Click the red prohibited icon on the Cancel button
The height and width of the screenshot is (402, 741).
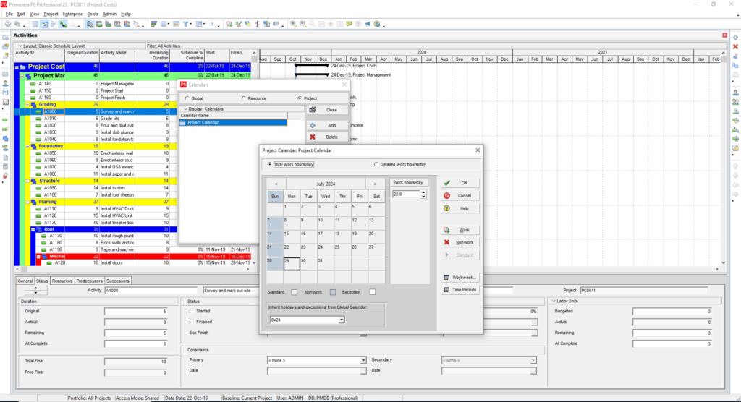pos(447,195)
